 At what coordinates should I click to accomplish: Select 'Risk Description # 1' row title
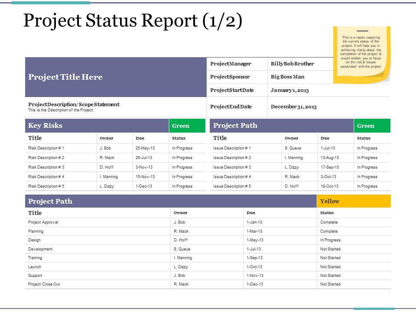pyautogui.click(x=46, y=148)
